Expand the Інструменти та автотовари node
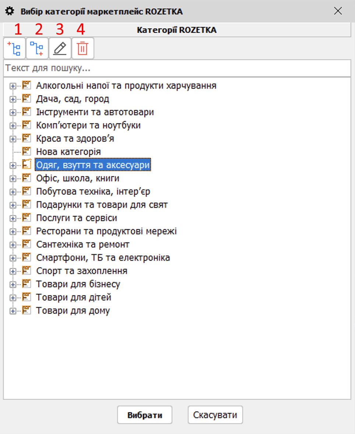Viewport: 355px width, 434px height. coord(13,113)
